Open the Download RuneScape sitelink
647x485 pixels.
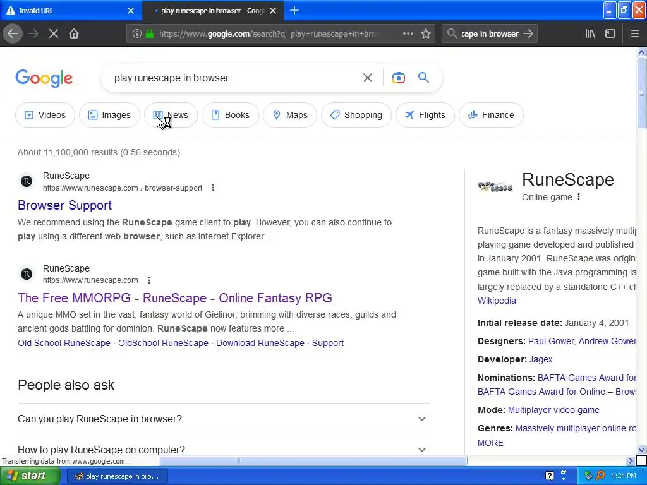coord(260,343)
